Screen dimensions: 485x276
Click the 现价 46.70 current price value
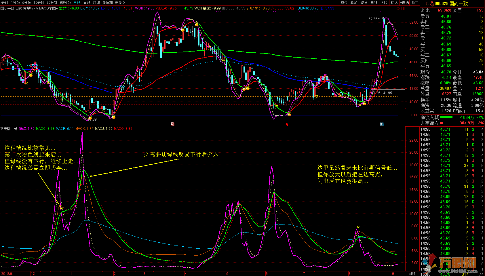coord(446,72)
